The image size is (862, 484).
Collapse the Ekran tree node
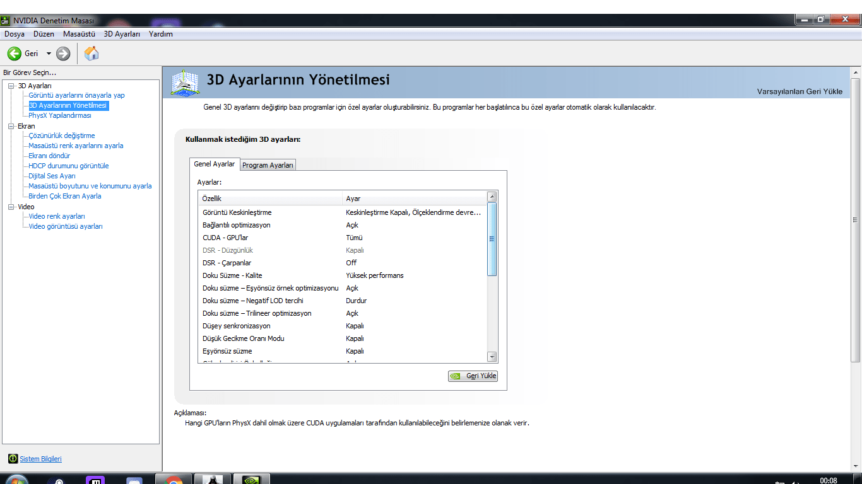coord(11,126)
